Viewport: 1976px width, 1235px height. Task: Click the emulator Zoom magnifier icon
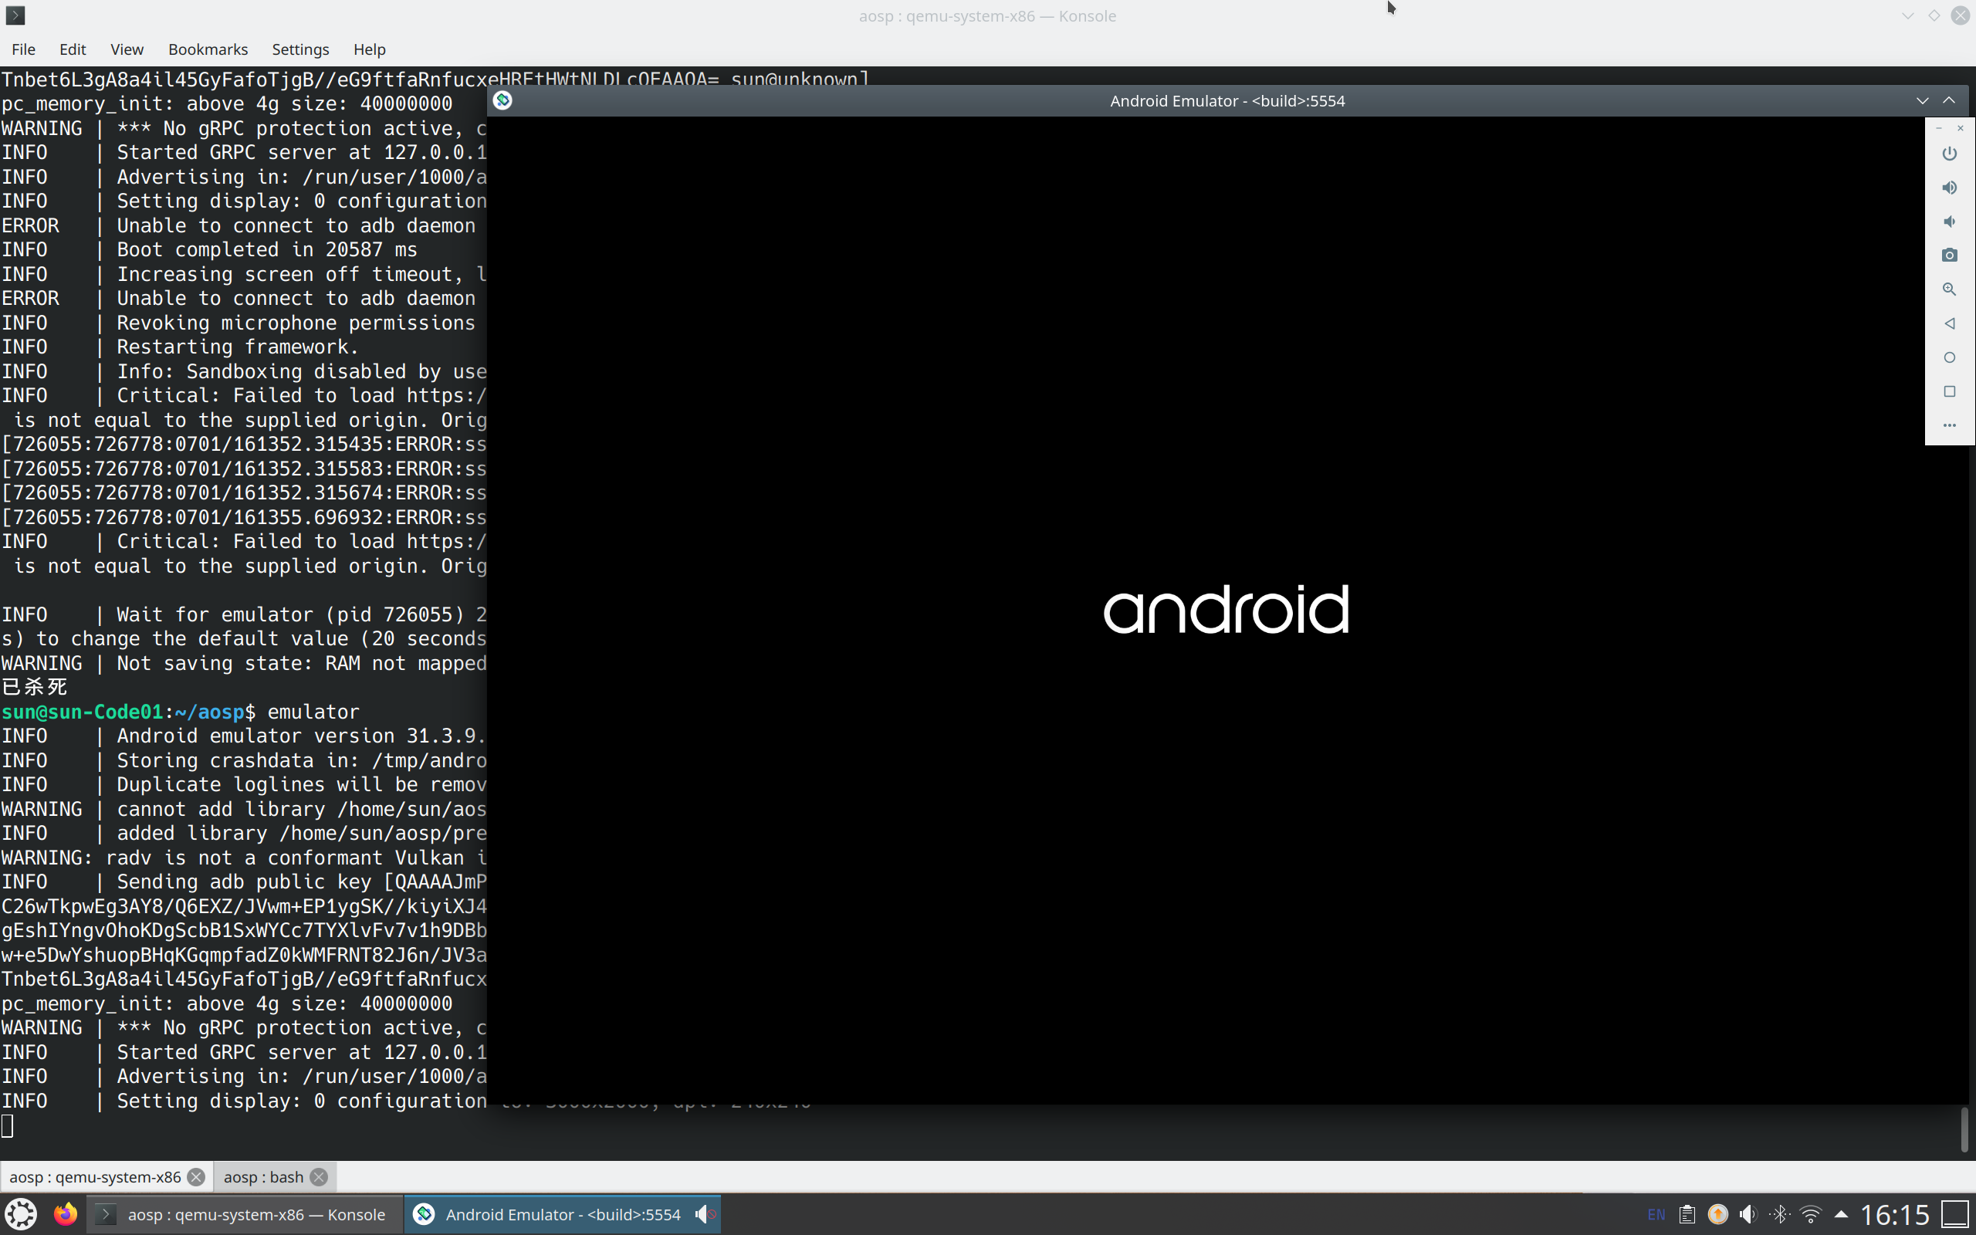(1949, 290)
